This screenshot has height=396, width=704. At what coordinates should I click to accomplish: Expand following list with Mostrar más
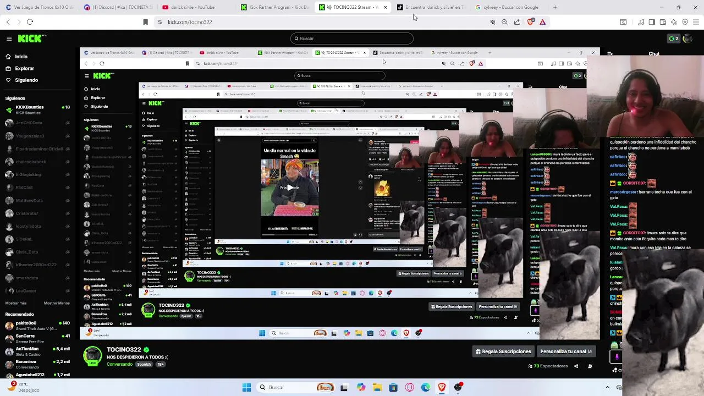click(16, 303)
